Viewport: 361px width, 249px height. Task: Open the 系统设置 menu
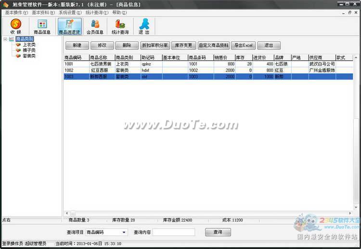[x=69, y=12]
